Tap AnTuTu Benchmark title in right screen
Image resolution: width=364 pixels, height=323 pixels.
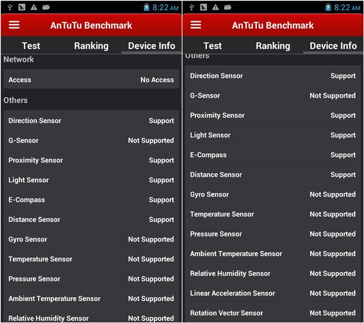pyautogui.click(x=273, y=25)
